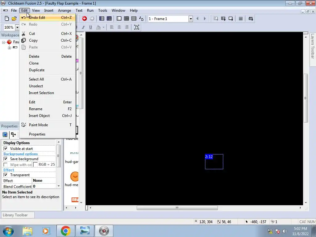Open the text color fill dropdown arrow

pos(103,27)
